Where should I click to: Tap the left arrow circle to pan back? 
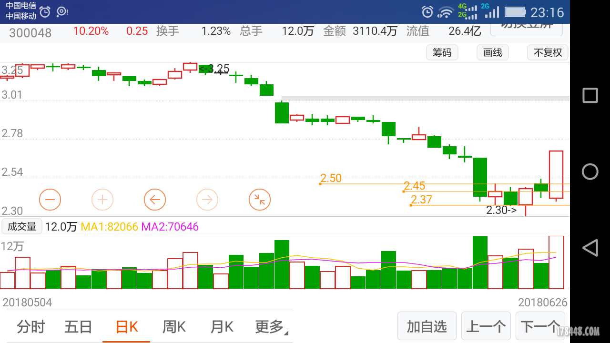click(155, 200)
